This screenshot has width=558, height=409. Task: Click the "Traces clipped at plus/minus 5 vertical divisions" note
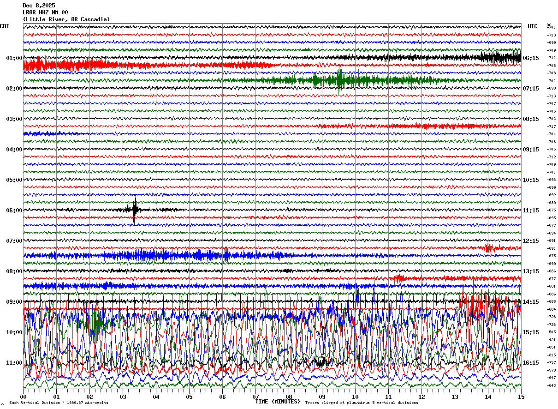tap(362, 403)
